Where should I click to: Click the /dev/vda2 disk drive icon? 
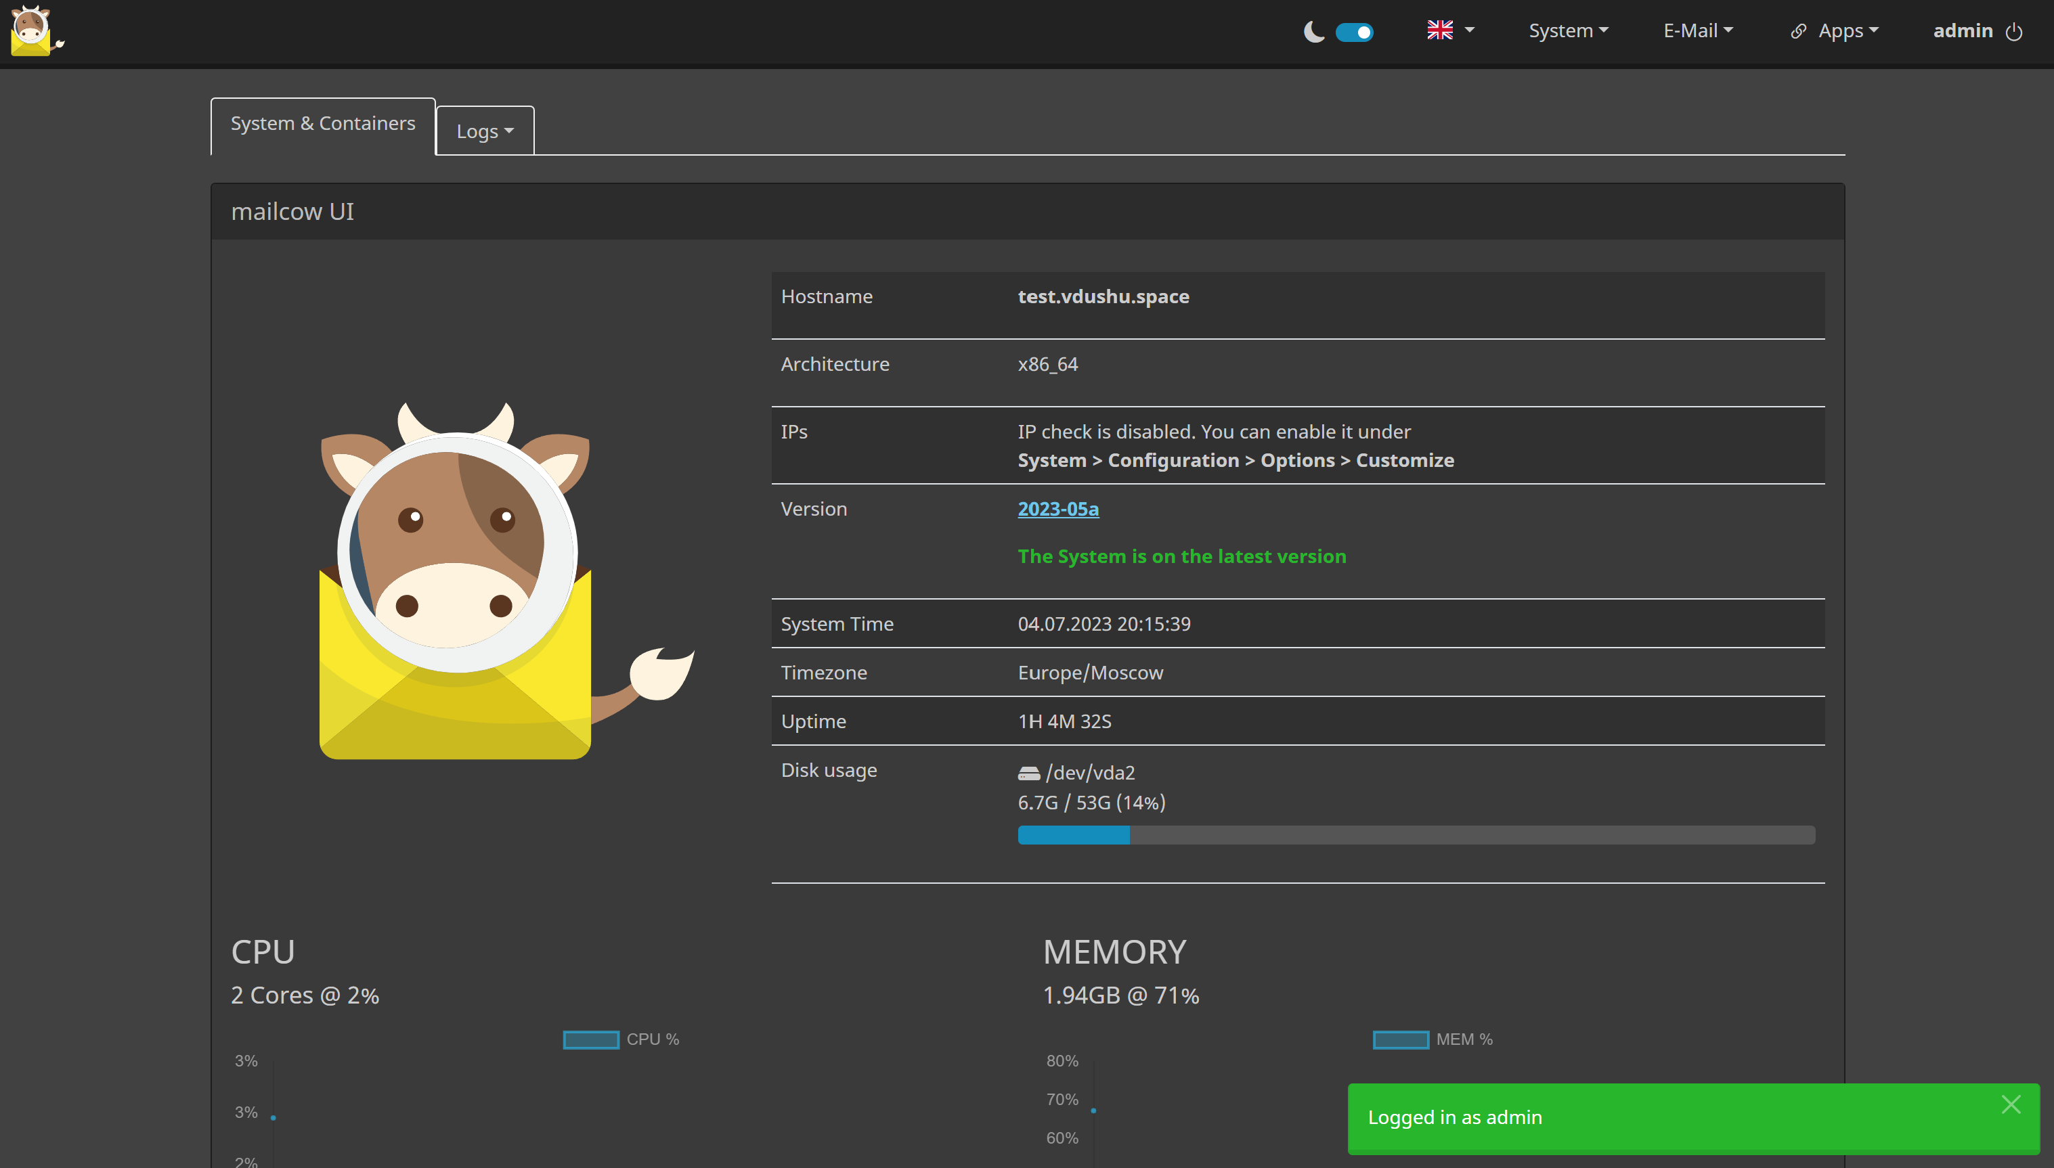click(1028, 773)
